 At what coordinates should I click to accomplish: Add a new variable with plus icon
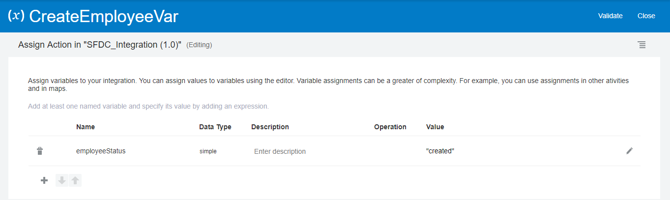coord(44,180)
